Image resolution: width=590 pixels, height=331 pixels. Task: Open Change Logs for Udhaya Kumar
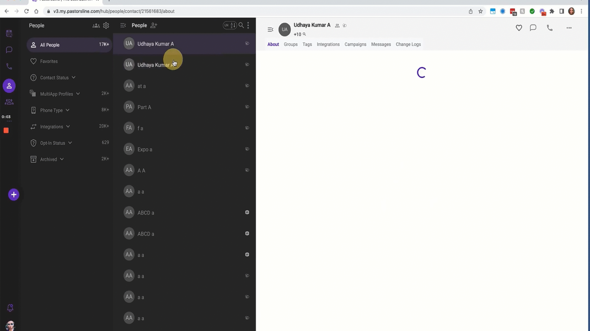pyautogui.click(x=408, y=44)
